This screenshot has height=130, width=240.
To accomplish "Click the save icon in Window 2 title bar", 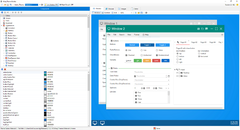I will (199, 29).
